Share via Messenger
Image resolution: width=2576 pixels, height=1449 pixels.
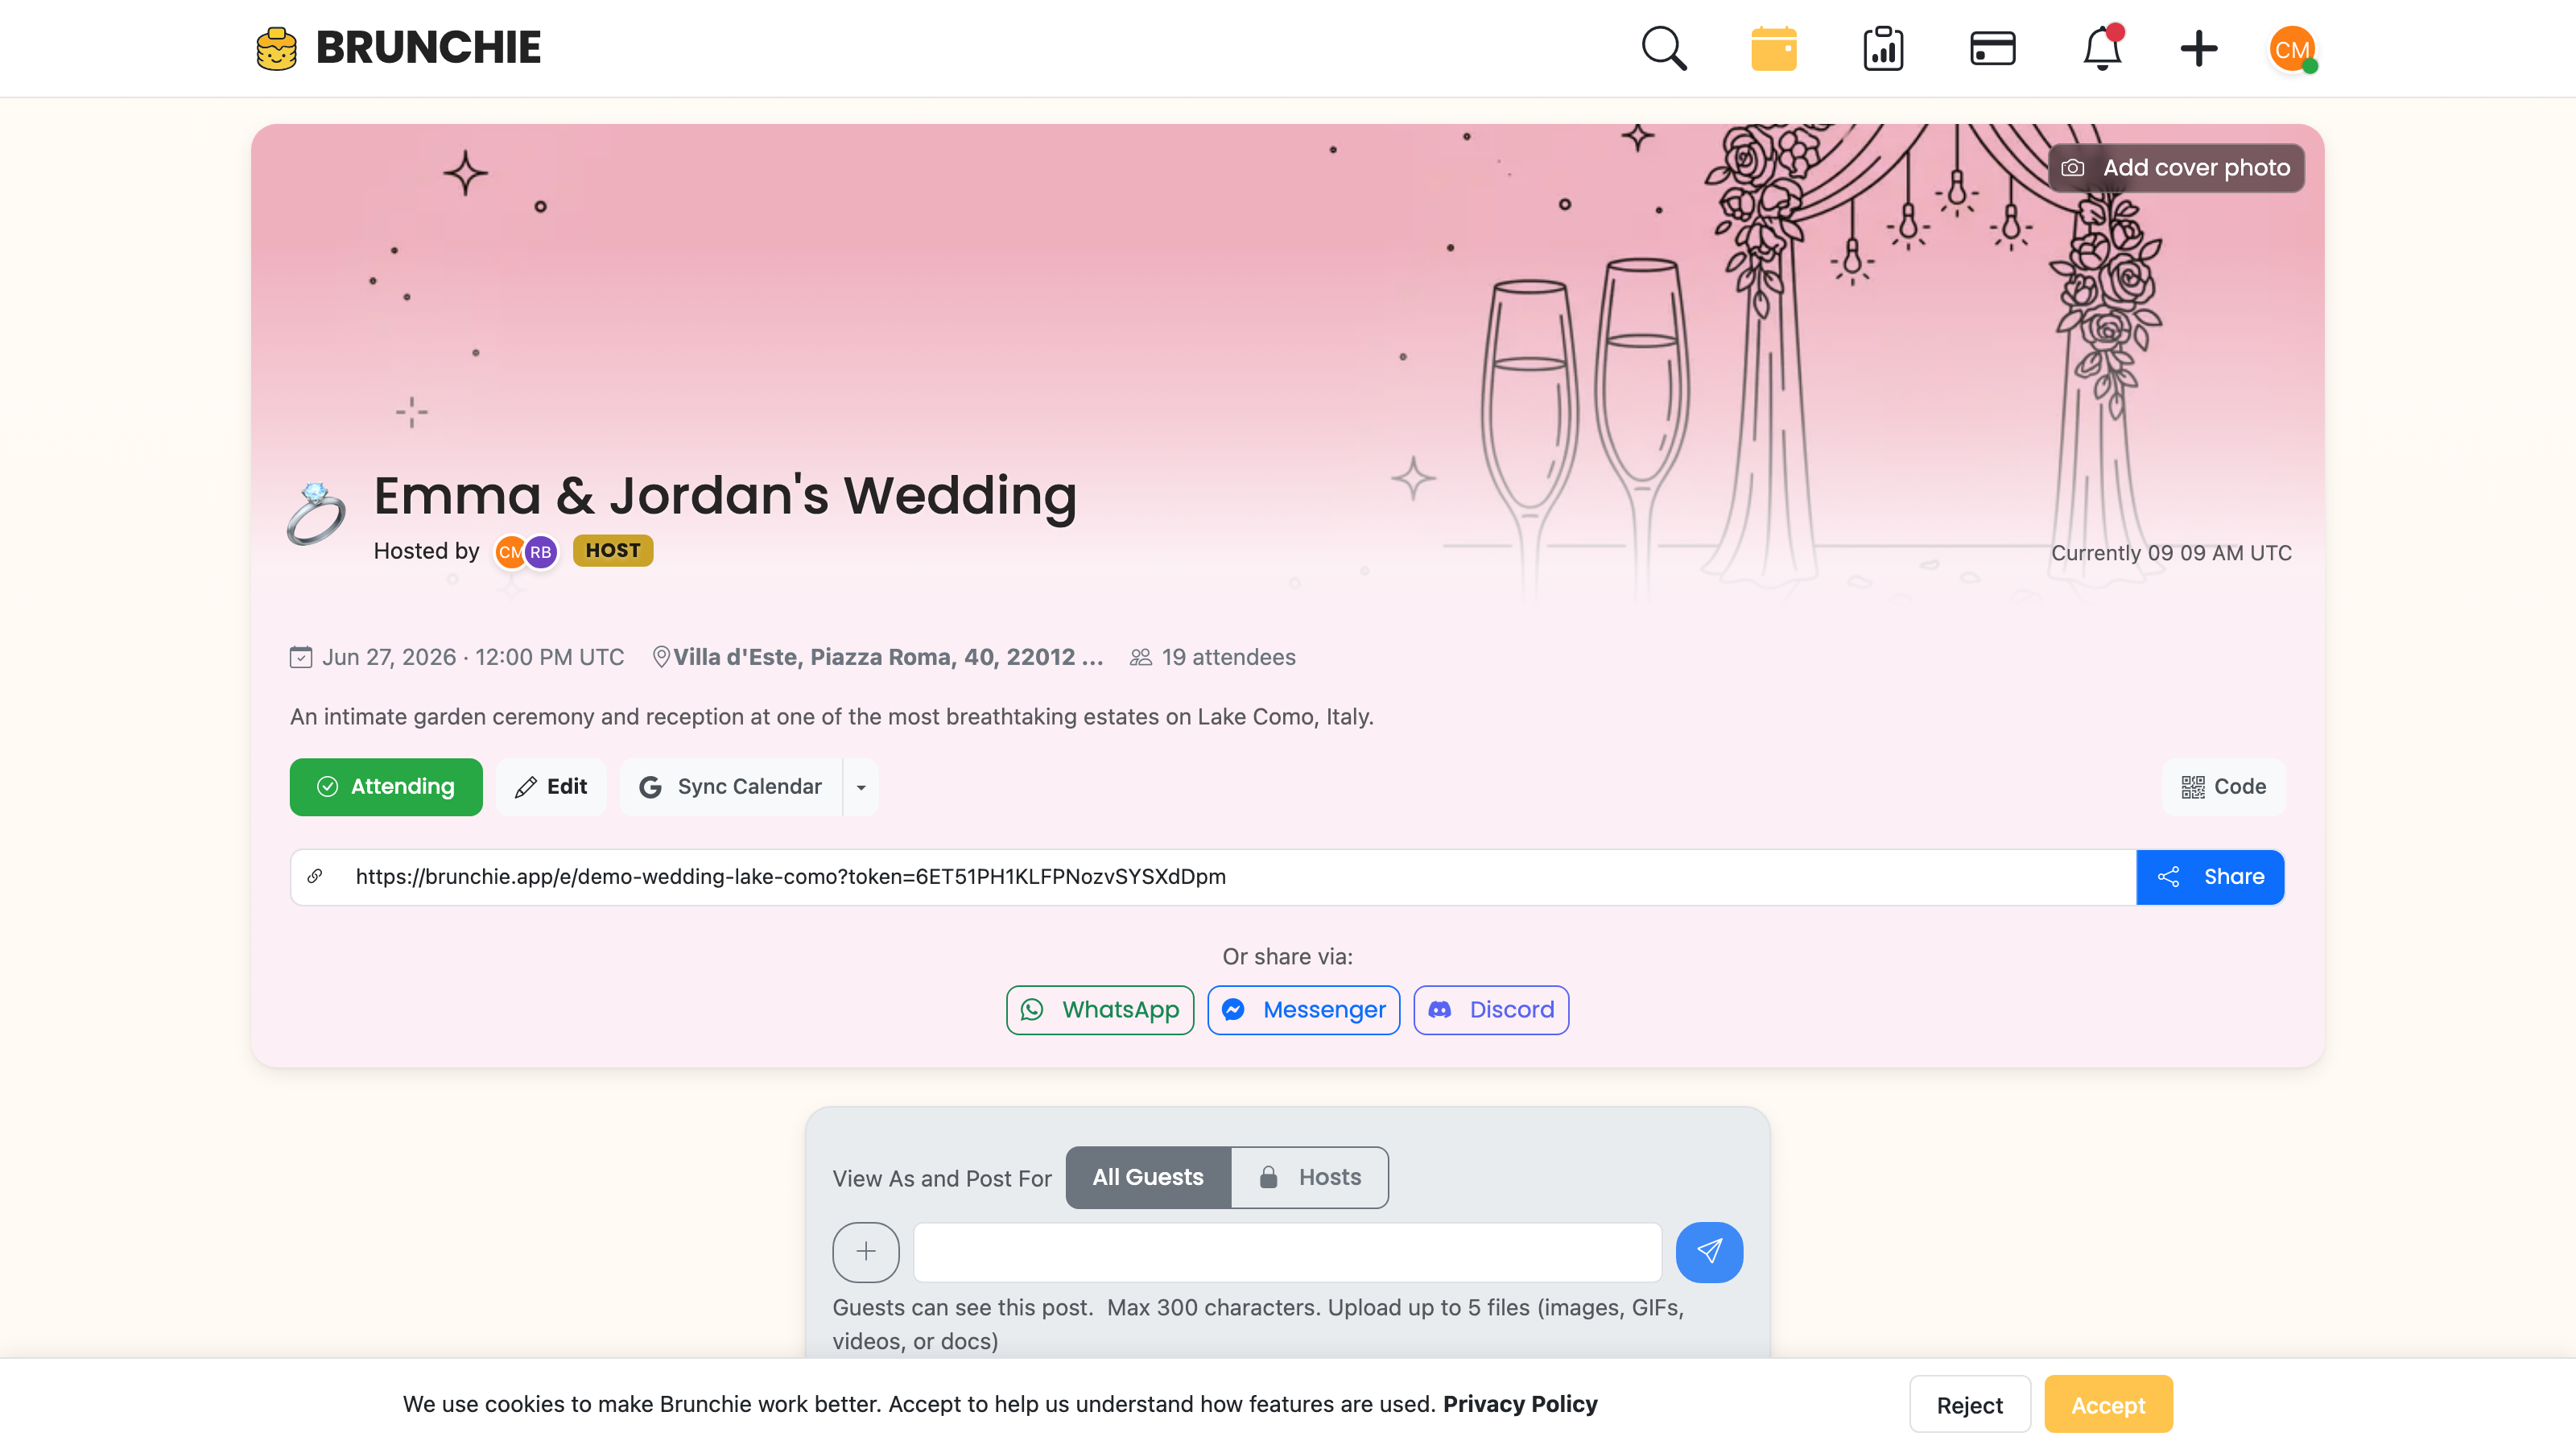click(1303, 1010)
